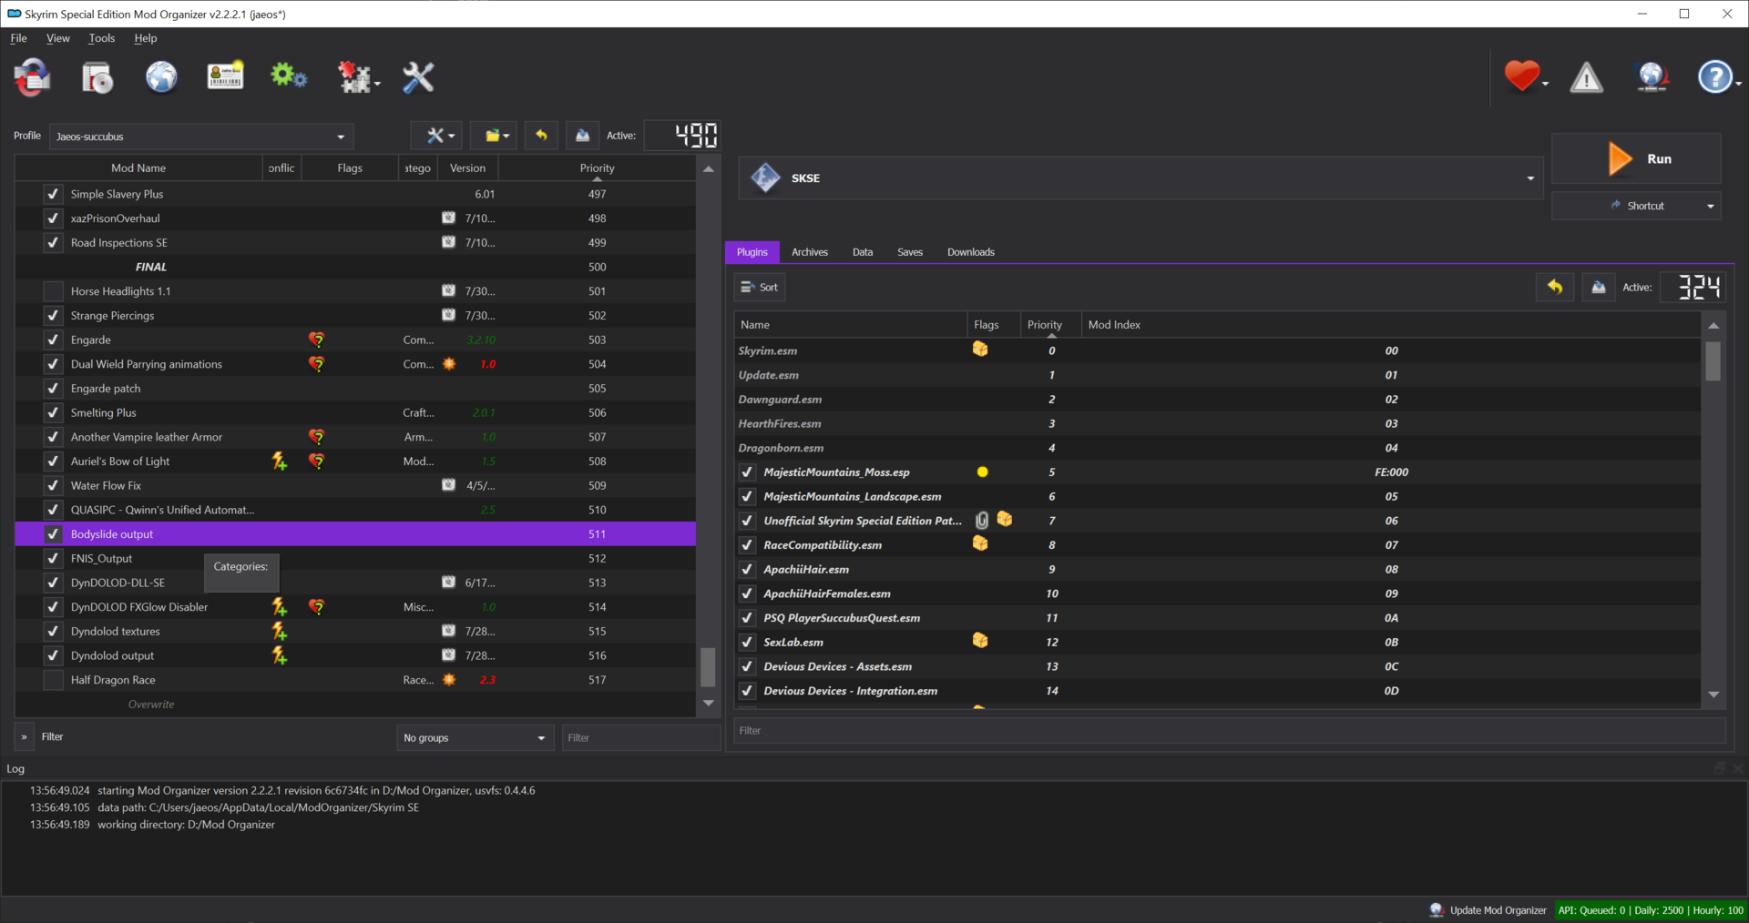Open the Nexus globe icon in the toolbar
This screenshot has height=923, width=1749.
161,77
